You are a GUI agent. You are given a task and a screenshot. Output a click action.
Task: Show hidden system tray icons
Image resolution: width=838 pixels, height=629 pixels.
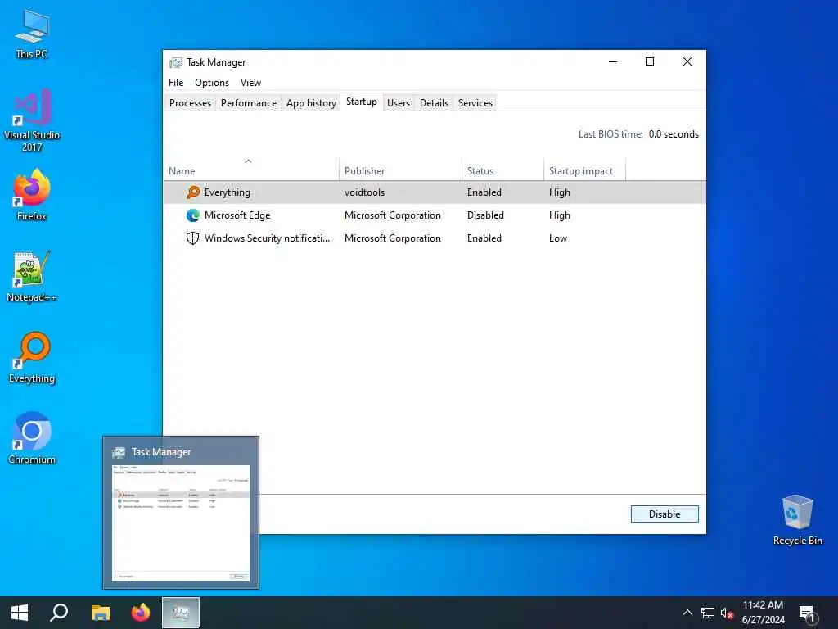(687, 613)
